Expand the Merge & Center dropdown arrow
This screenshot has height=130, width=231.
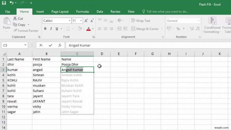[162, 29]
